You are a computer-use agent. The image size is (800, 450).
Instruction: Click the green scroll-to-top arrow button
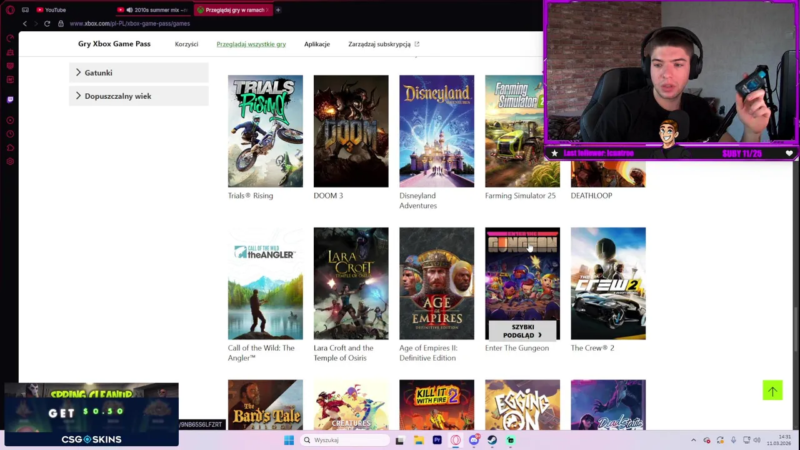[772, 391]
